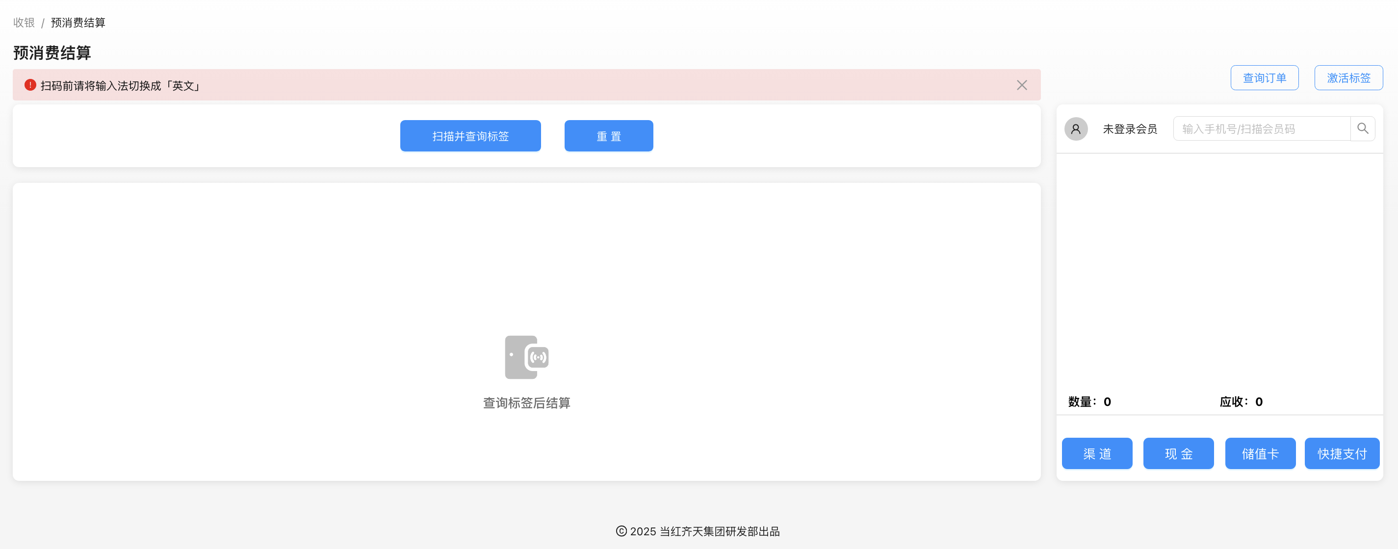
Task: Click the 预消费结算 breadcrumb item
Action: click(x=77, y=22)
